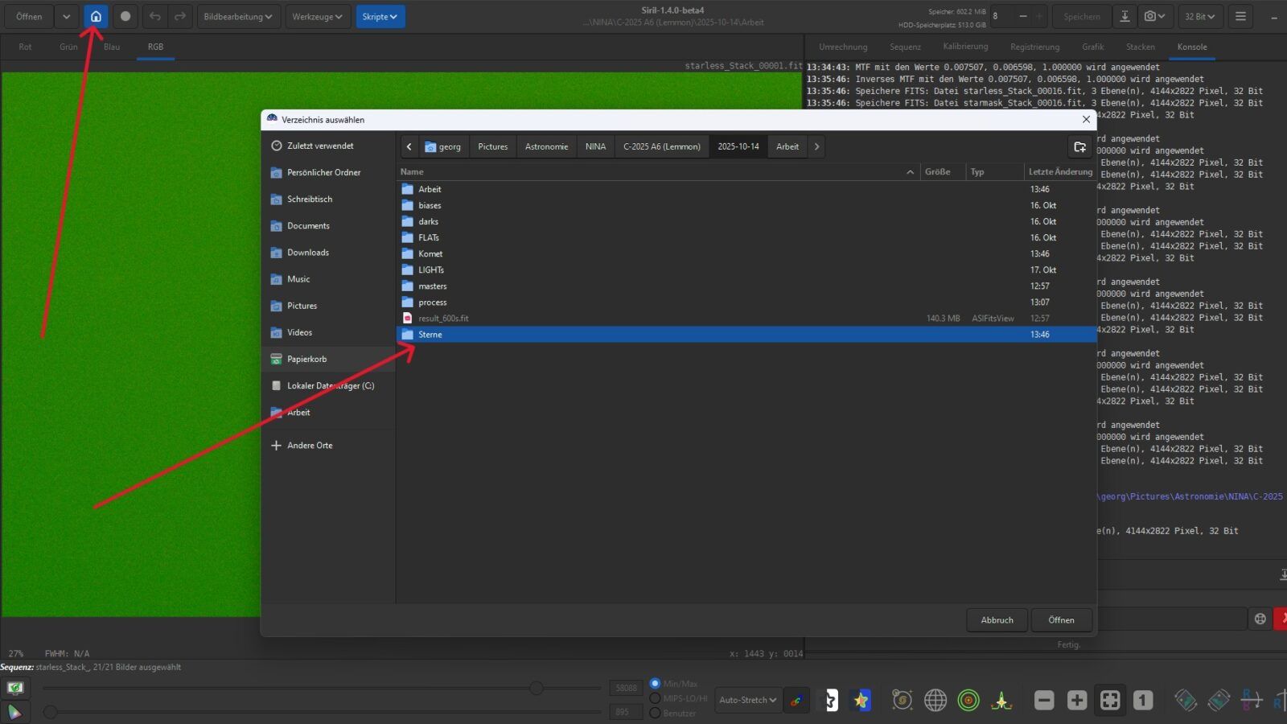Open the Auto-Stretch display mode dropdown
The height and width of the screenshot is (724, 1287).
click(747, 700)
